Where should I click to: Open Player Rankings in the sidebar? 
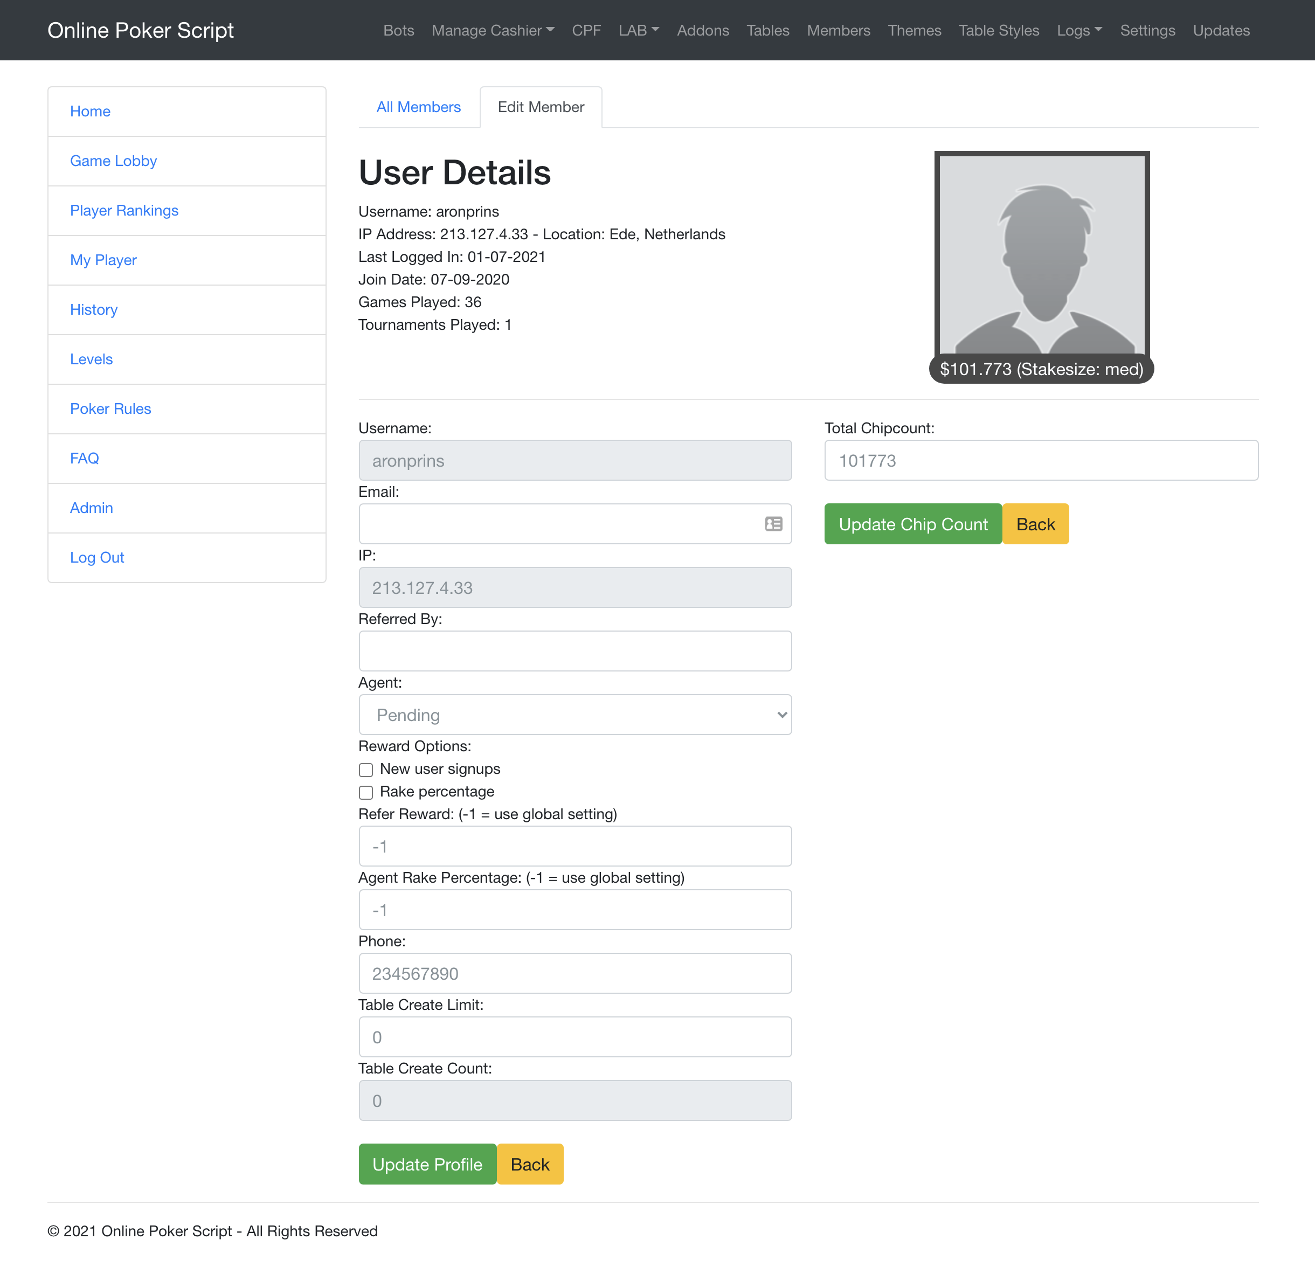pos(124,210)
